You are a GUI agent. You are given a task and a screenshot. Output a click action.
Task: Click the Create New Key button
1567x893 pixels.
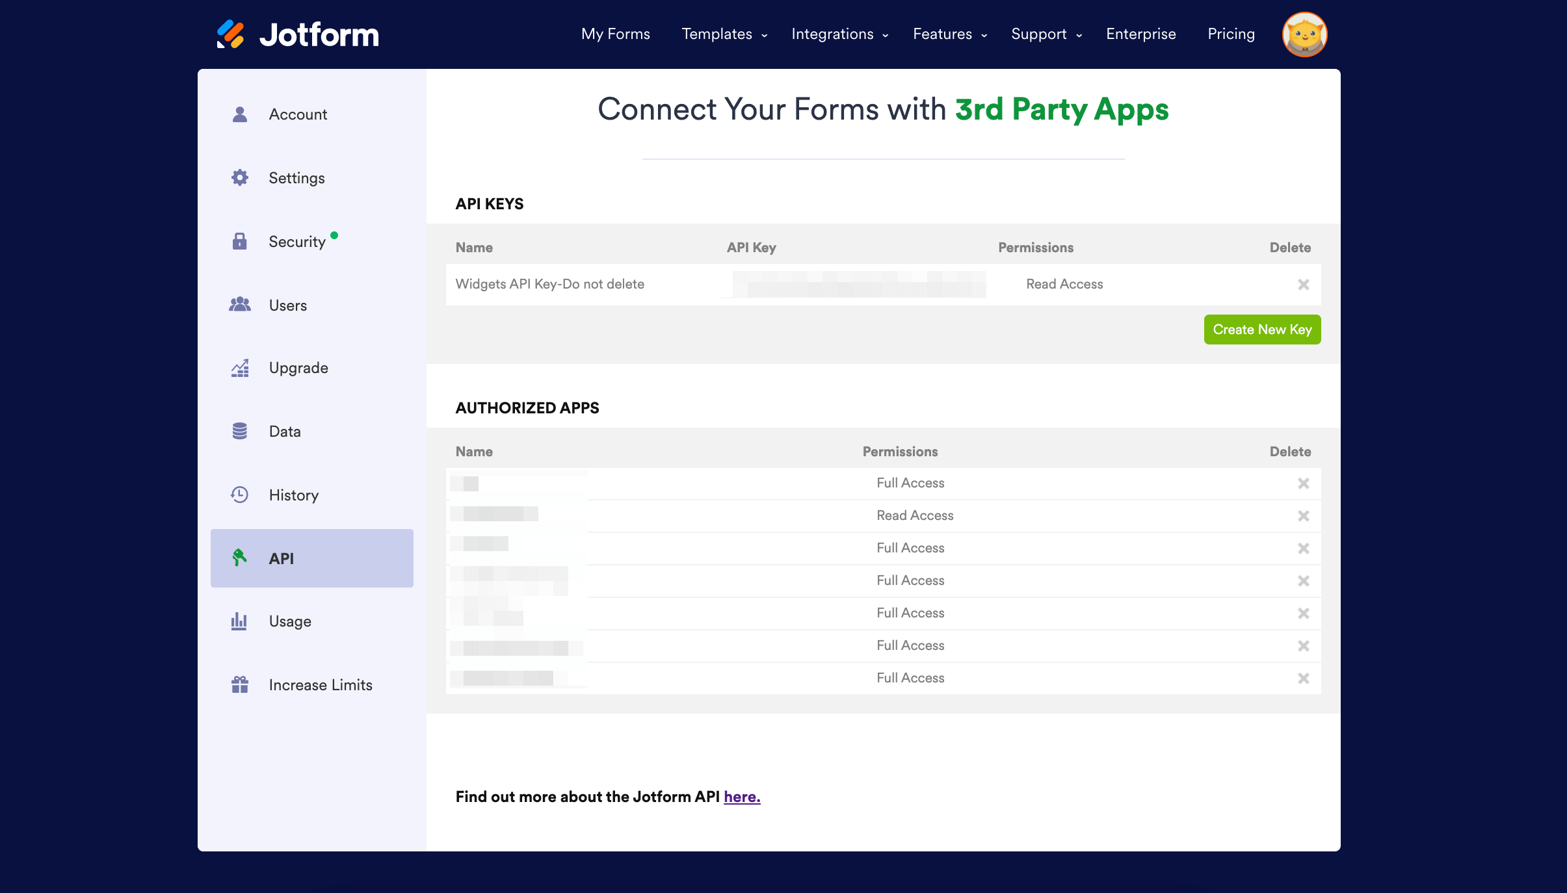1261,329
